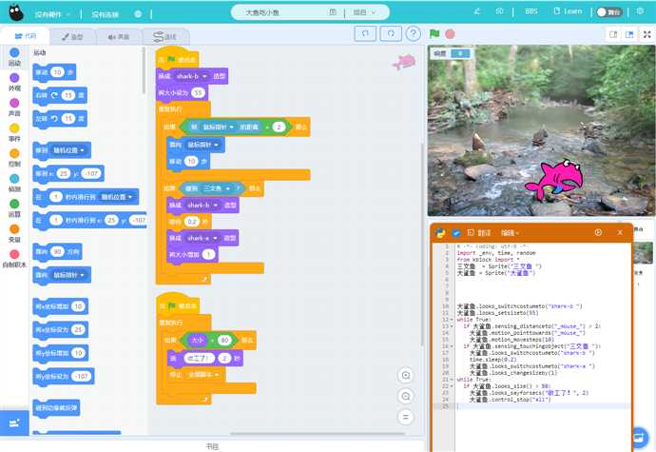Click the green flag to run the program
The height and width of the screenshot is (452, 656).
tap(434, 33)
